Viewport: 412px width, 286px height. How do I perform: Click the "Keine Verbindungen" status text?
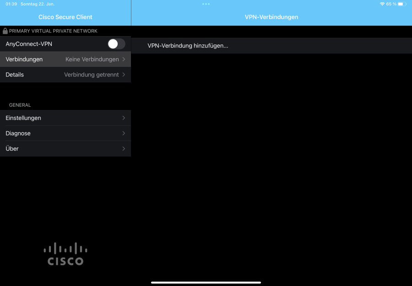92,59
